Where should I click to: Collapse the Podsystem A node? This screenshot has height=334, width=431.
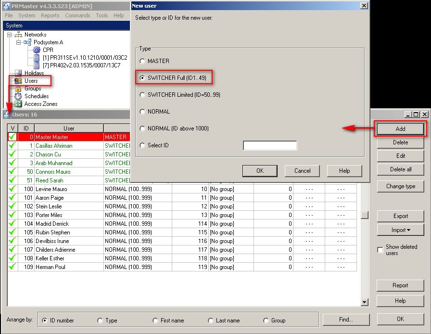[18, 42]
